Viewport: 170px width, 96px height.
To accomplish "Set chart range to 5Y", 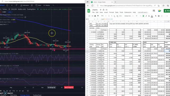I will pyautogui.click(x=20, y=91).
